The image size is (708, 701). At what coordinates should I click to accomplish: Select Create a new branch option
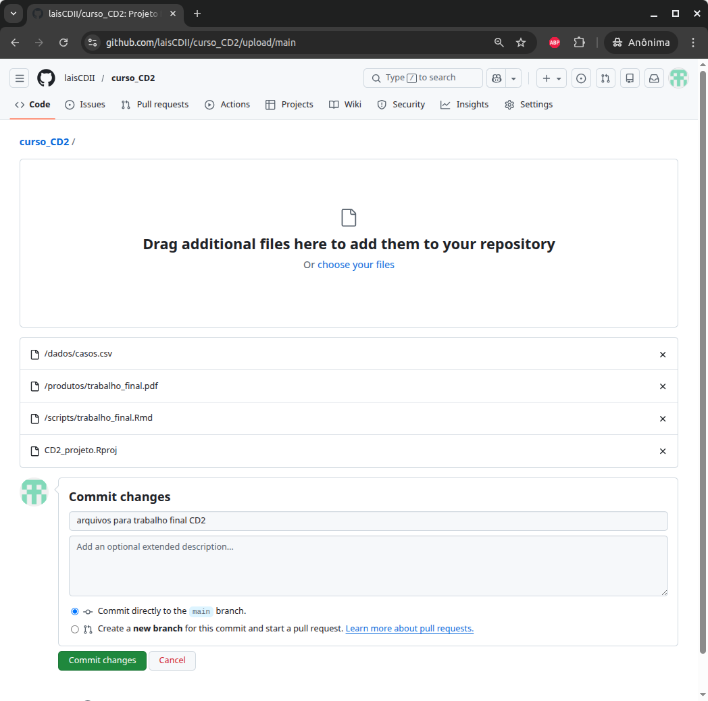(x=75, y=629)
